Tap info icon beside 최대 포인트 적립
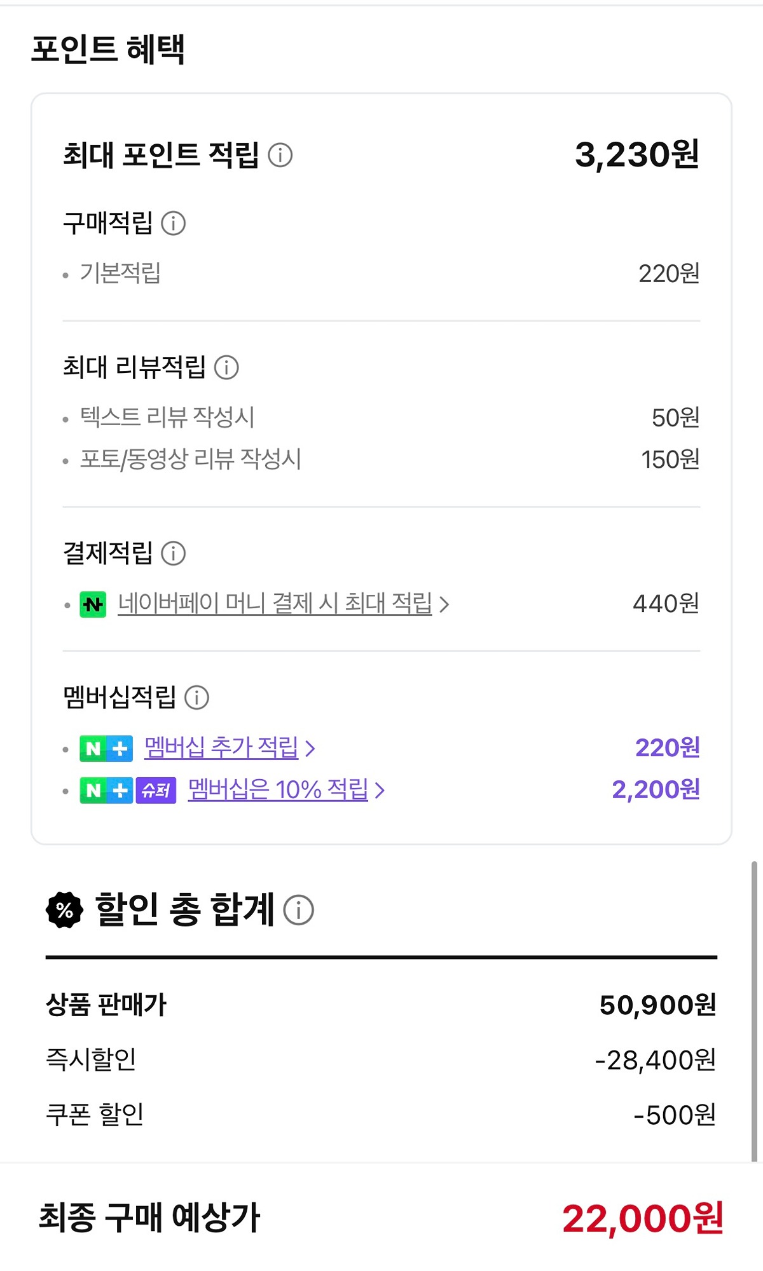The height and width of the screenshot is (1271, 763). click(280, 155)
